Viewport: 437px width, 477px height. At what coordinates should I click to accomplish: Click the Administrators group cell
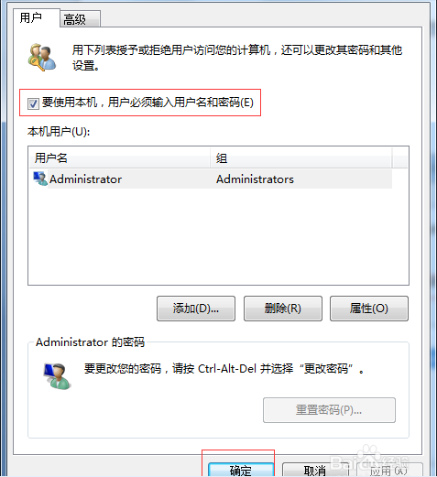[255, 179]
